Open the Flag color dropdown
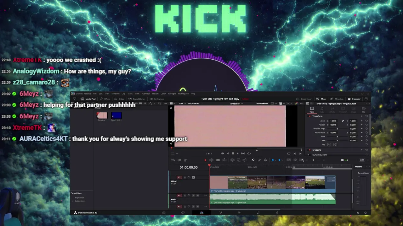The height and width of the screenshot is (226, 403). coord(275,160)
